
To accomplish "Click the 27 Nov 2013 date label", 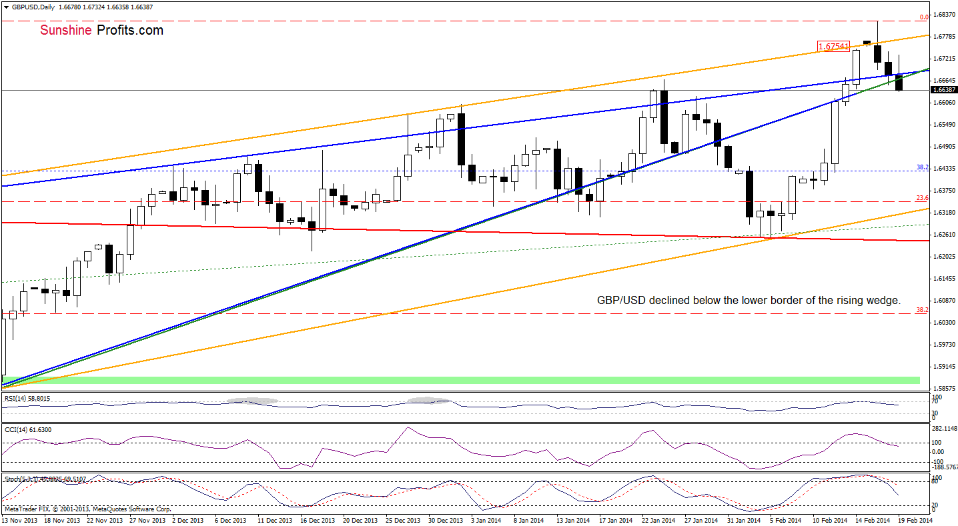I will [x=147, y=519].
